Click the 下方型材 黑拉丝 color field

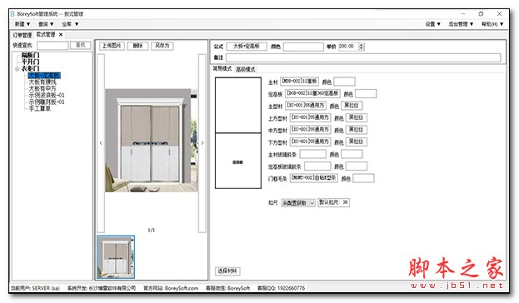coord(357,142)
